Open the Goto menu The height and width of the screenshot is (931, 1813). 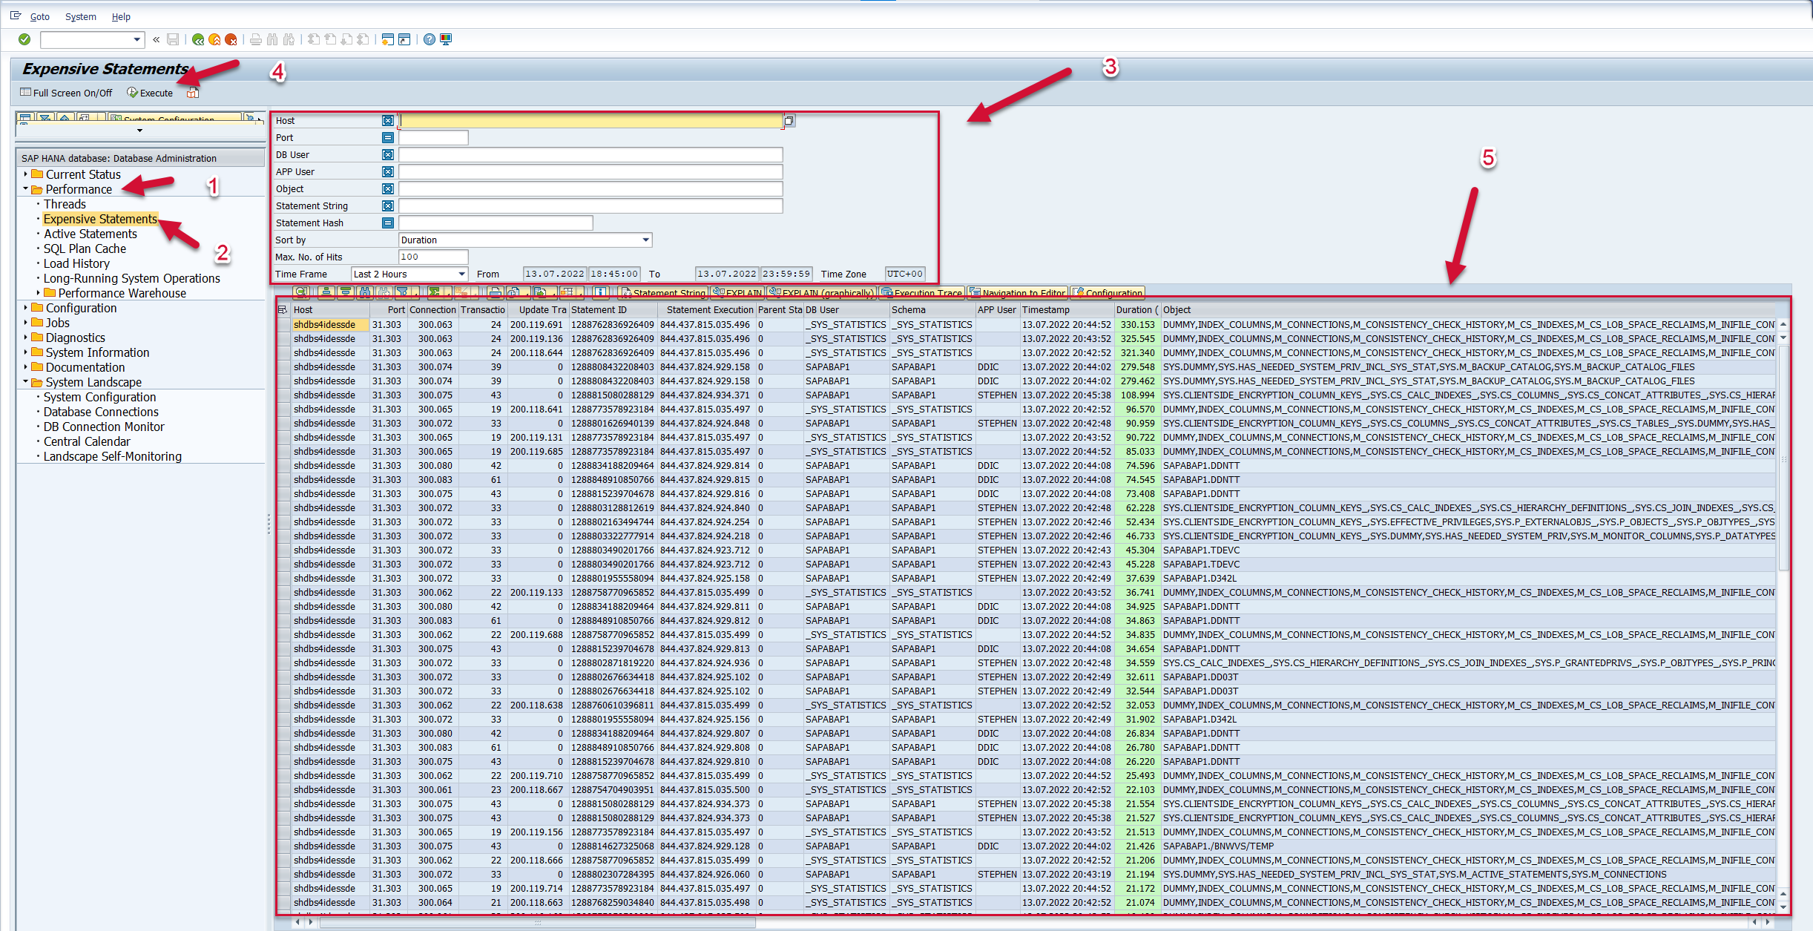(x=39, y=16)
